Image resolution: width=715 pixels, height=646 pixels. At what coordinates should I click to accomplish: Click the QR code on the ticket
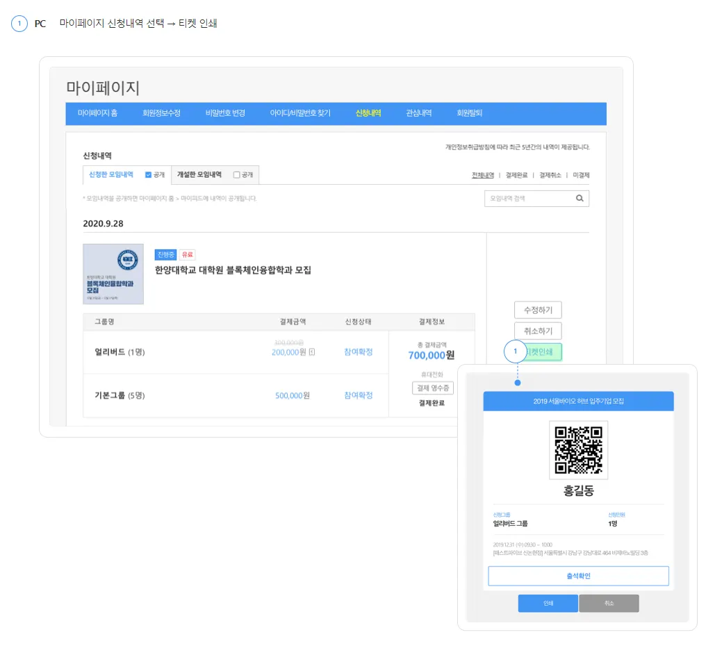[578, 450]
